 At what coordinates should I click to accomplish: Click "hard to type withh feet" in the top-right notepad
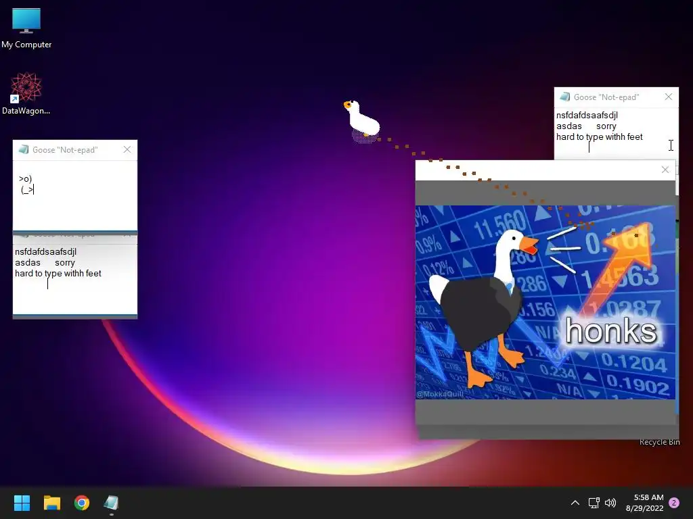point(600,137)
